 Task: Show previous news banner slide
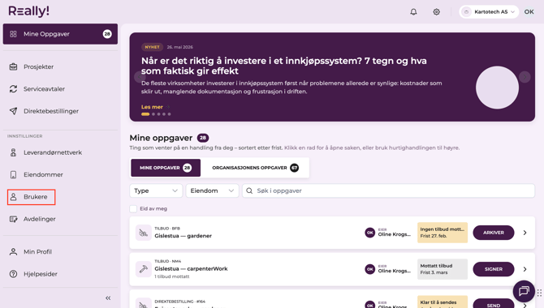click(x=139, y=77)
